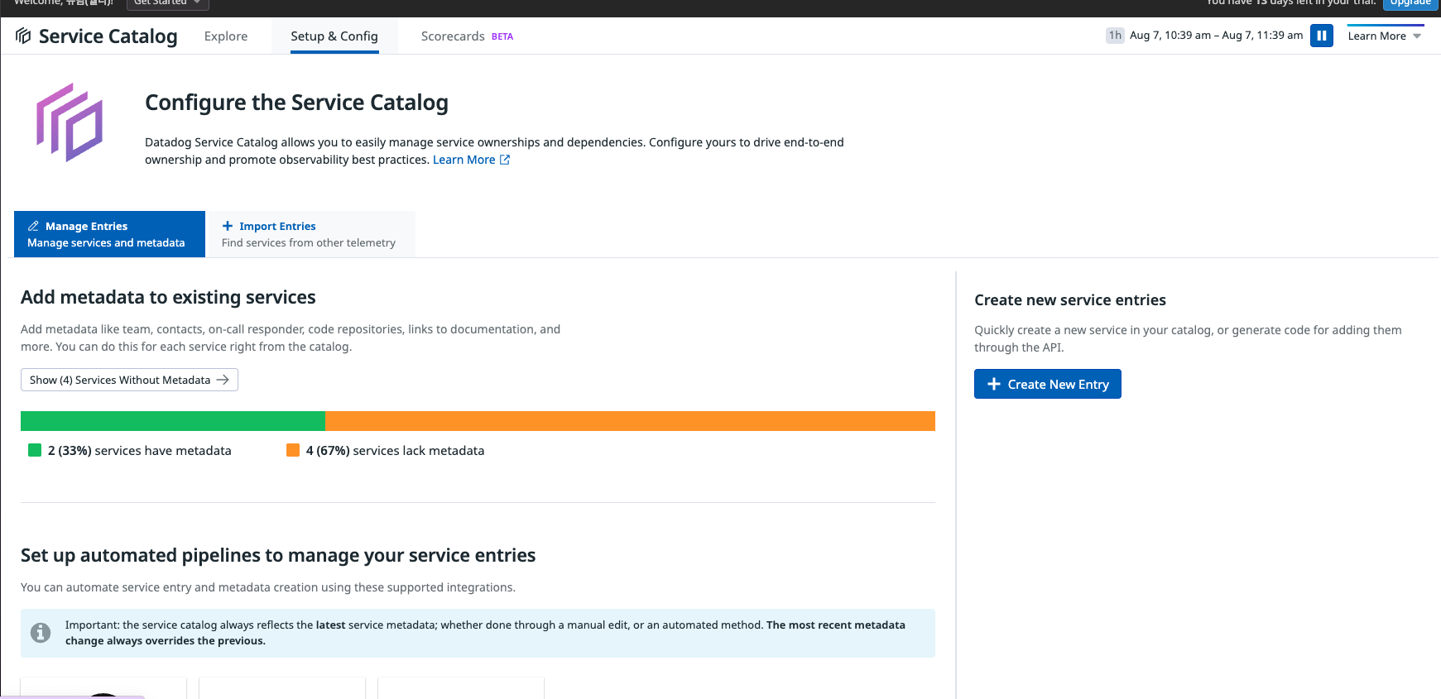Click the green segment of the metadata bar
This screenshot has height=699, width=1441.
click(173, 421)
